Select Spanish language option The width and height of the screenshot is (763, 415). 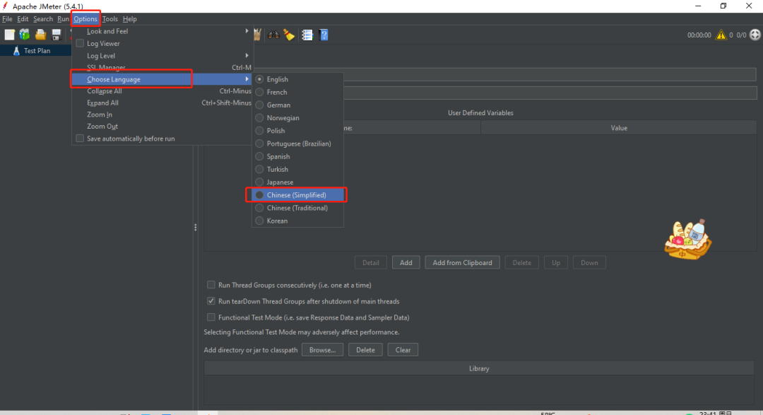click(x=297, y=156)
